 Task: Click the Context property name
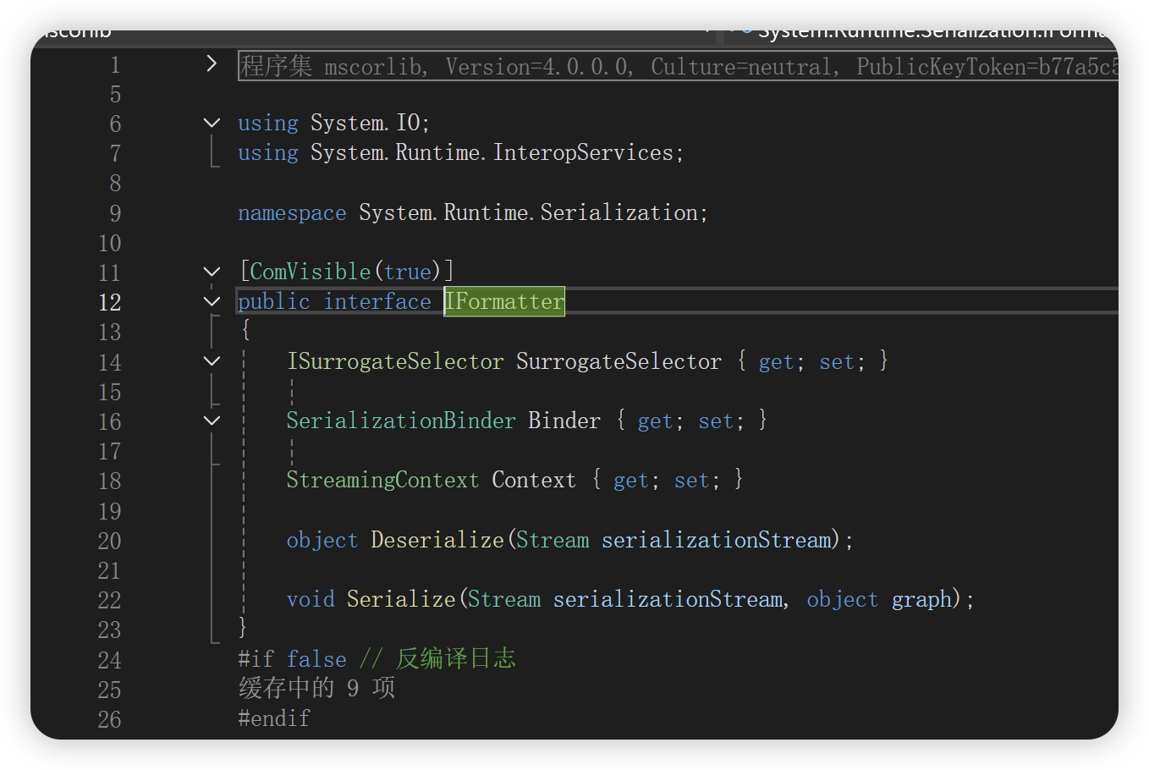tap(534, 480)
